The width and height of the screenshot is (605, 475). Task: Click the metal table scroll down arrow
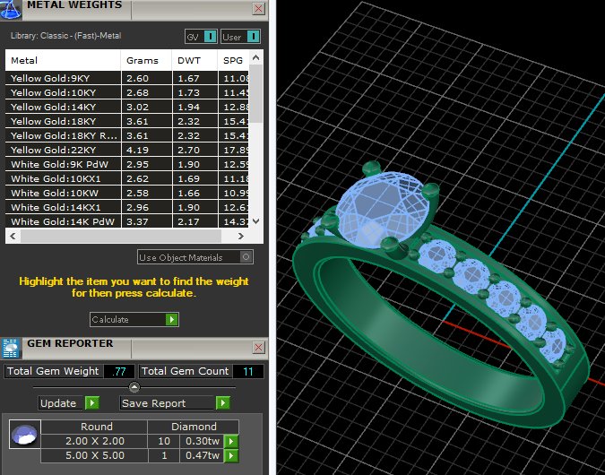[x=255, y=221]
